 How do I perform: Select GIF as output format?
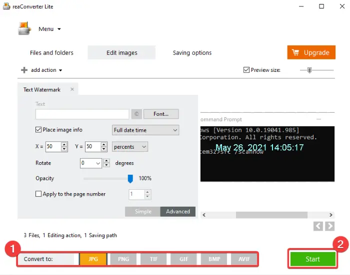[x=183, y=259]
